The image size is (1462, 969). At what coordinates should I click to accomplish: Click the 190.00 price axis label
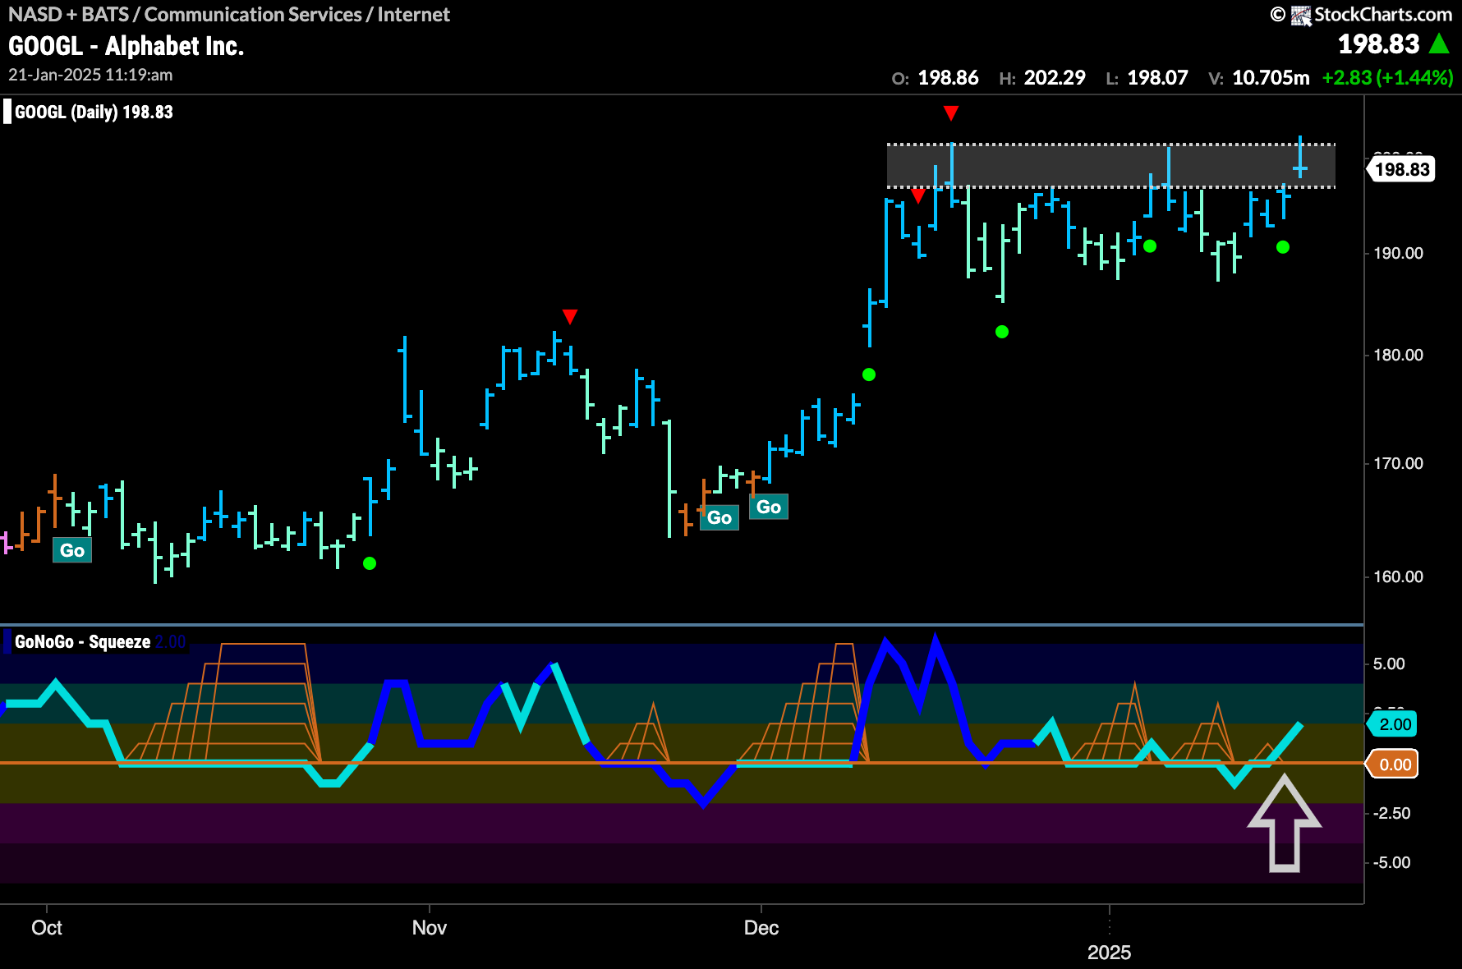[1398, 253]
